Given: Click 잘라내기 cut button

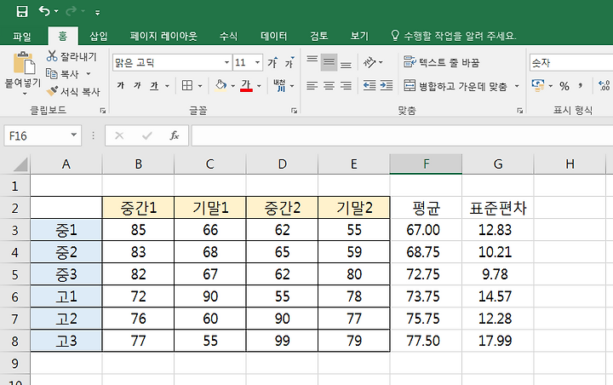Looking at the screenshot, I should [x=72, y=56].
